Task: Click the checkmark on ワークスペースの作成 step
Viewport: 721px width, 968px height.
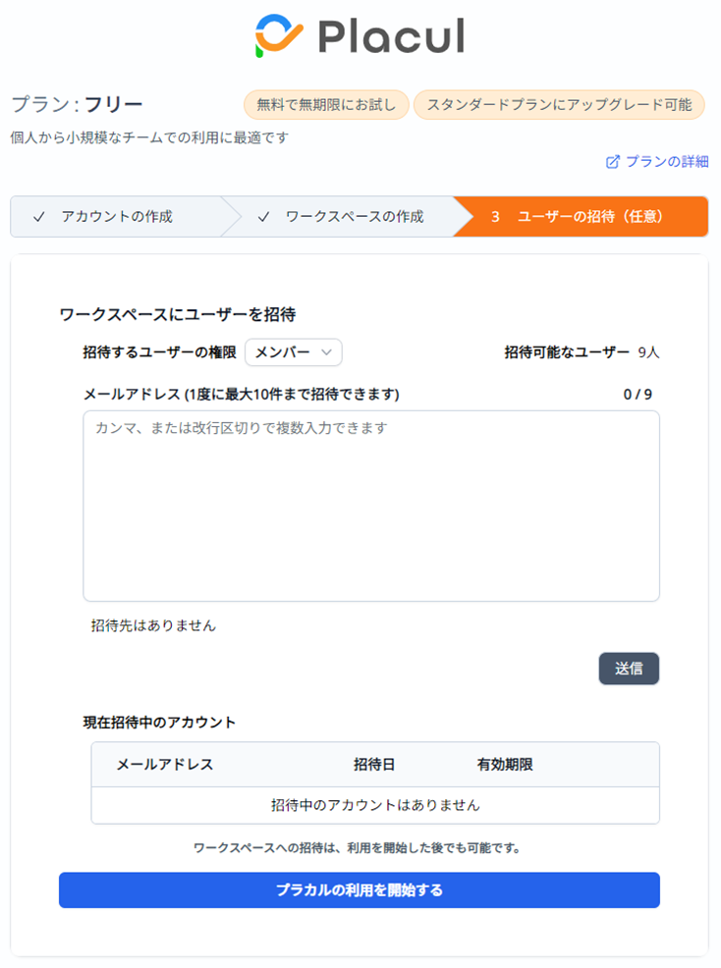Action: (263, 217)
